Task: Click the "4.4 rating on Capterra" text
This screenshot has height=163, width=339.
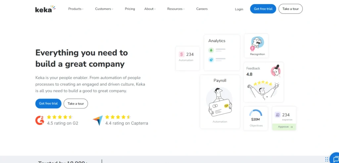Action: coord(127,123)
